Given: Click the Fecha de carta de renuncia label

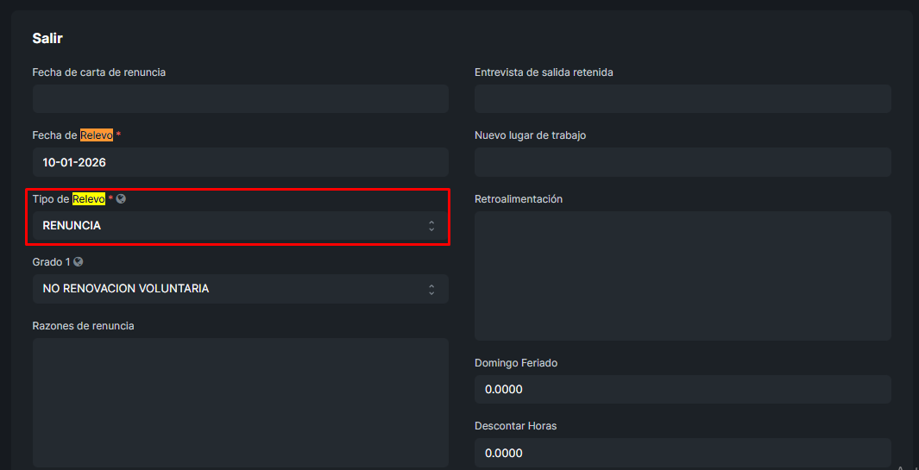Looking at the screenshot, I should [x=99, y=72].
